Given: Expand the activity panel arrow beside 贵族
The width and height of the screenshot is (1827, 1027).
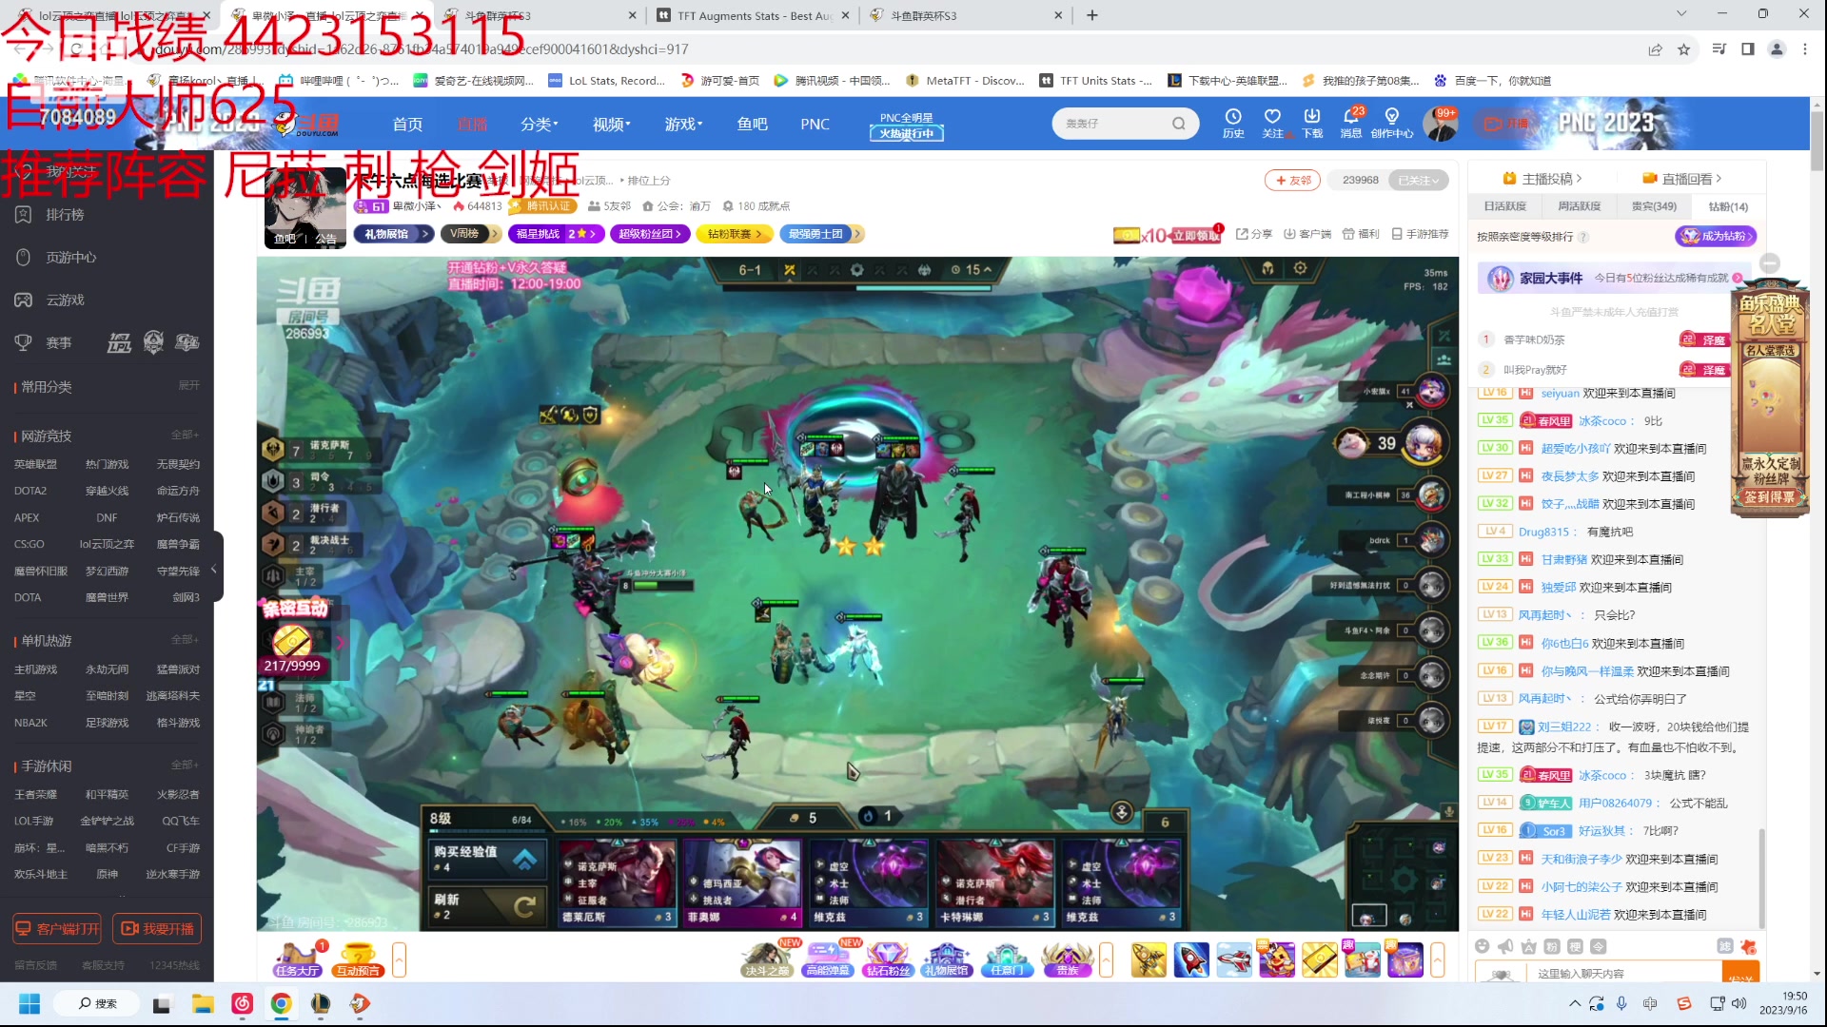Looking at the screenshot, I should 1107,959.
